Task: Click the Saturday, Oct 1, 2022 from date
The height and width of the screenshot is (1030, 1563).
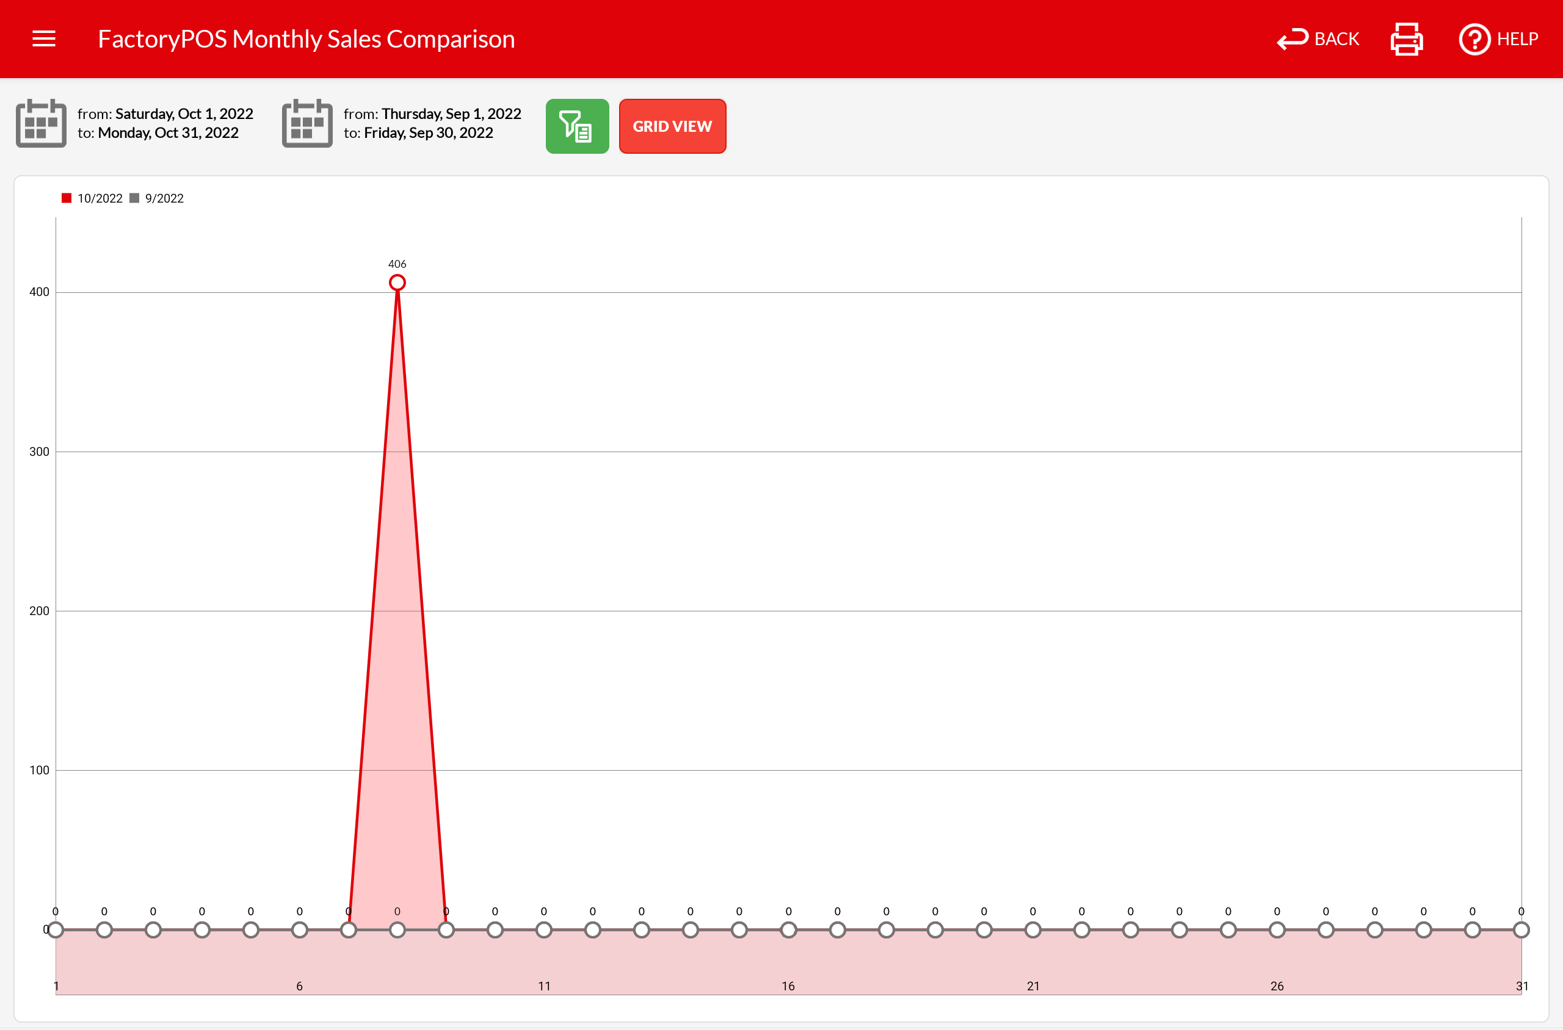Action: pos(184,113)
